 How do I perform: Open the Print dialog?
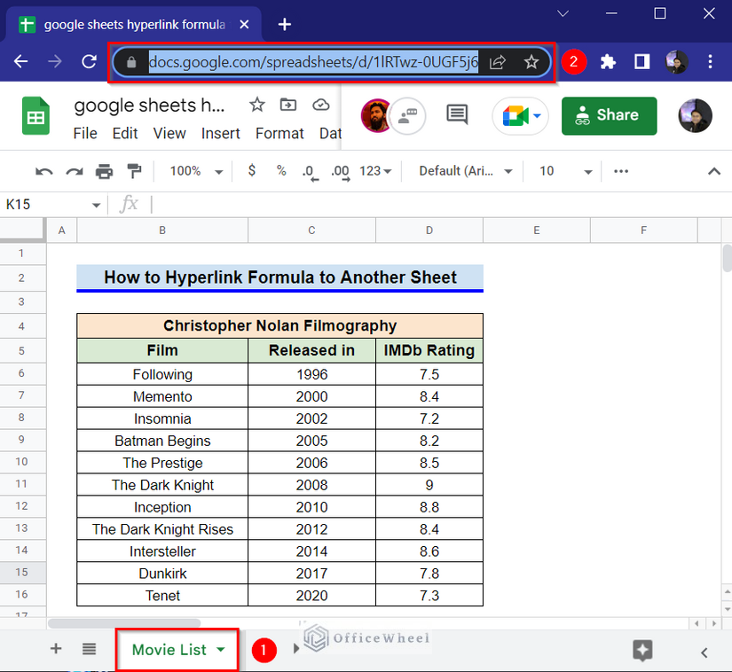coord(104,171)
